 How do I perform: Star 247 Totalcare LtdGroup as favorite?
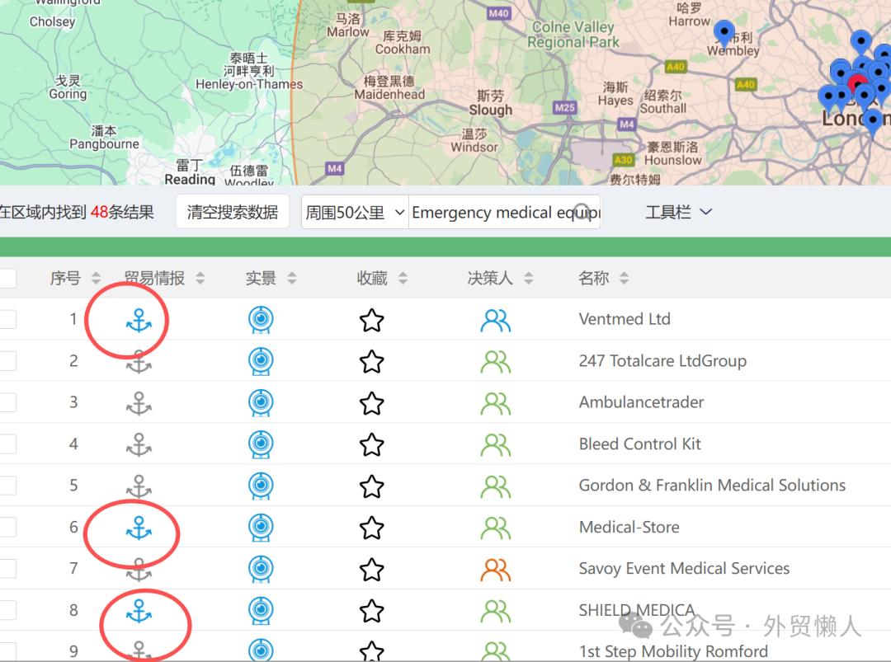[371, 362]
